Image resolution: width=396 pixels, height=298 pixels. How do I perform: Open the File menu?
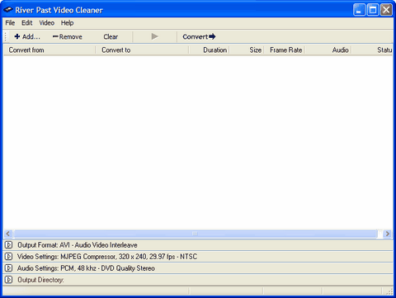(x=10, y=23)
